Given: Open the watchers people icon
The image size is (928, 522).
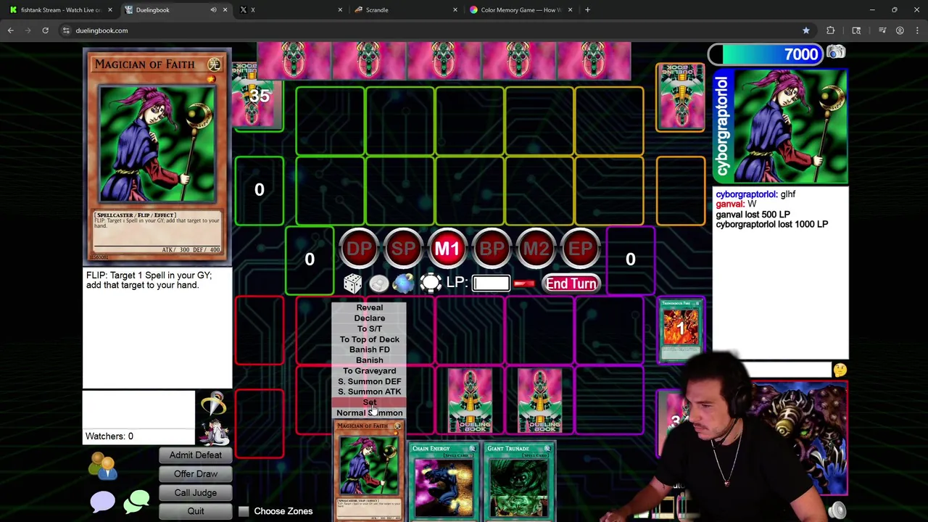Looking at the screenshot, I should point(104,465).
